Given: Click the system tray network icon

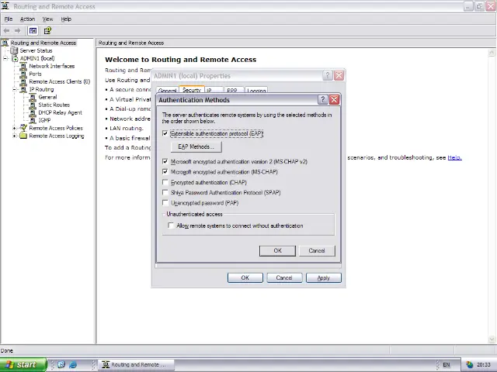Looking at the screenshot, I should coord(470,365).
